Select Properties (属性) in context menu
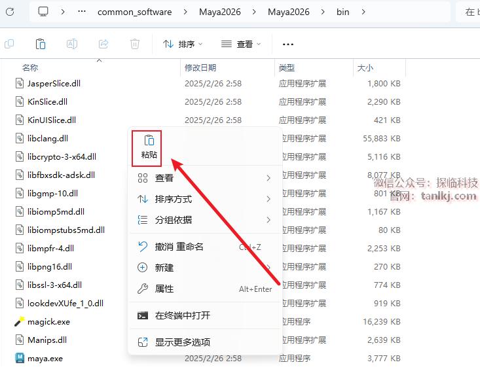This screenshot has height=373, width=480. (x=205, y=289)
